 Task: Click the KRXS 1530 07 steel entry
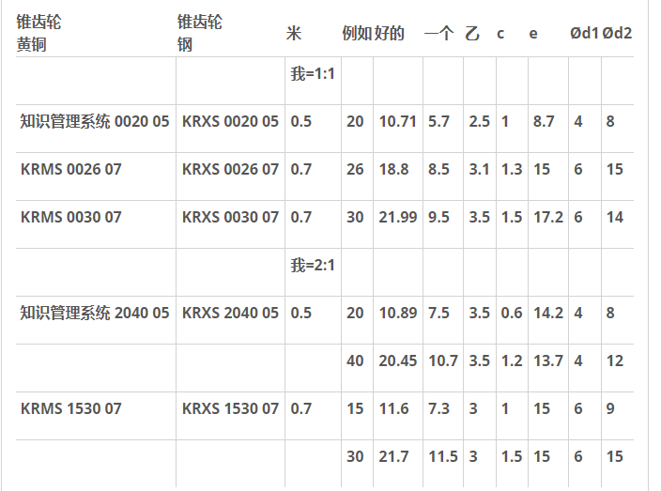tap(230, 409)
